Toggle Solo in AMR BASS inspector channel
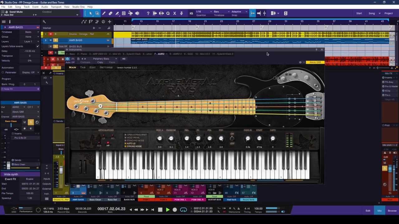The width and height of the screenshot is (399, 224). point(31,122)
